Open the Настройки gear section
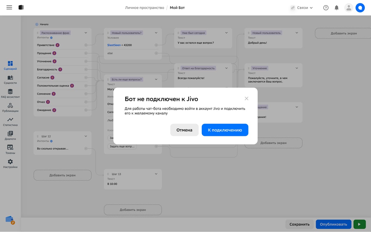 coord(10,164)
